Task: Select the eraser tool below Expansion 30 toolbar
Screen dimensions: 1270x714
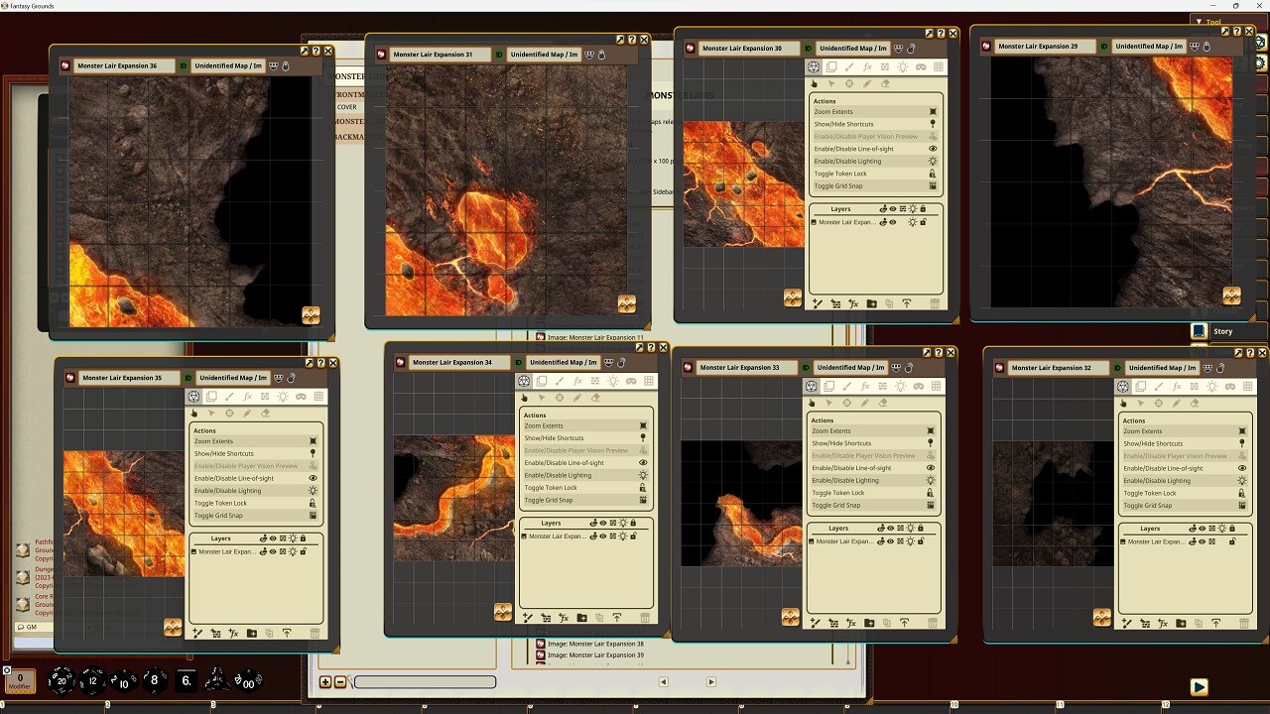Action: tap(886, 83)
